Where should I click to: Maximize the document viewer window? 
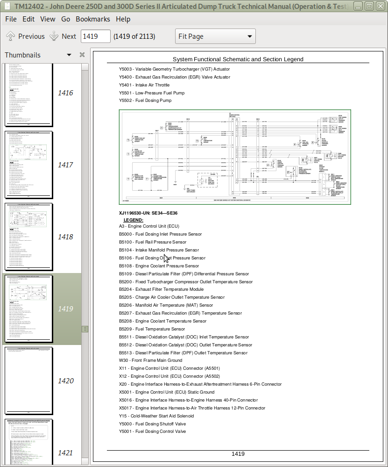tap(369, 6)
